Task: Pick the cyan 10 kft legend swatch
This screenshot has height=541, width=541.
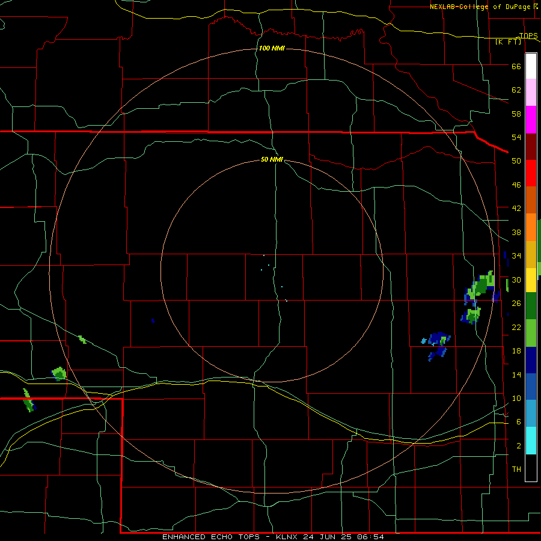Action: (x=531, y=441)
